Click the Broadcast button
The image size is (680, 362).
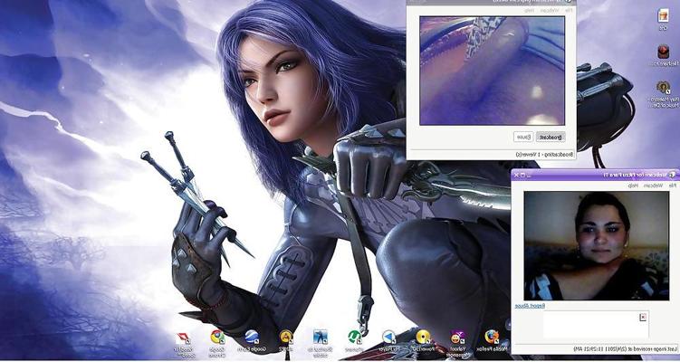tap(551, 137)
